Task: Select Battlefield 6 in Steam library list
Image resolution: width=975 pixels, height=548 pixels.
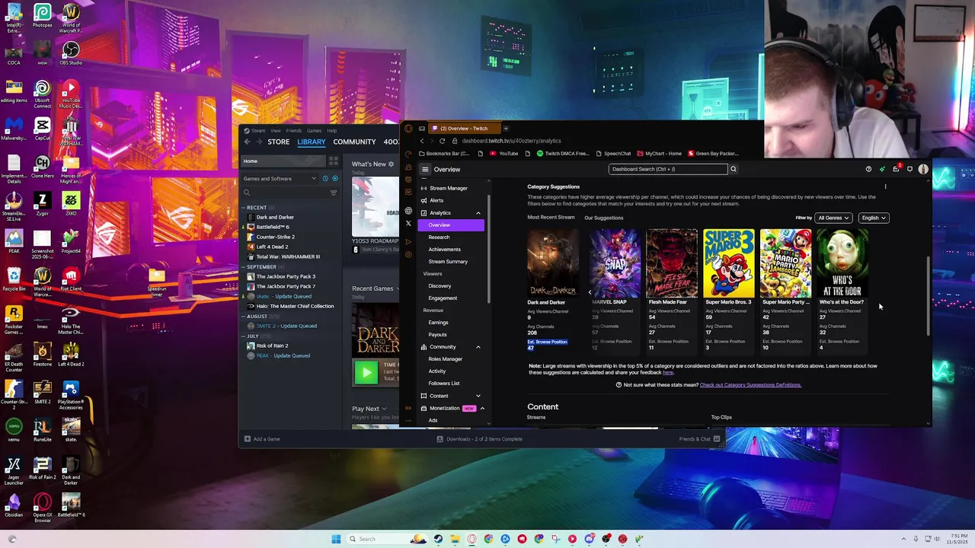Action: click(x=272, y=227)
